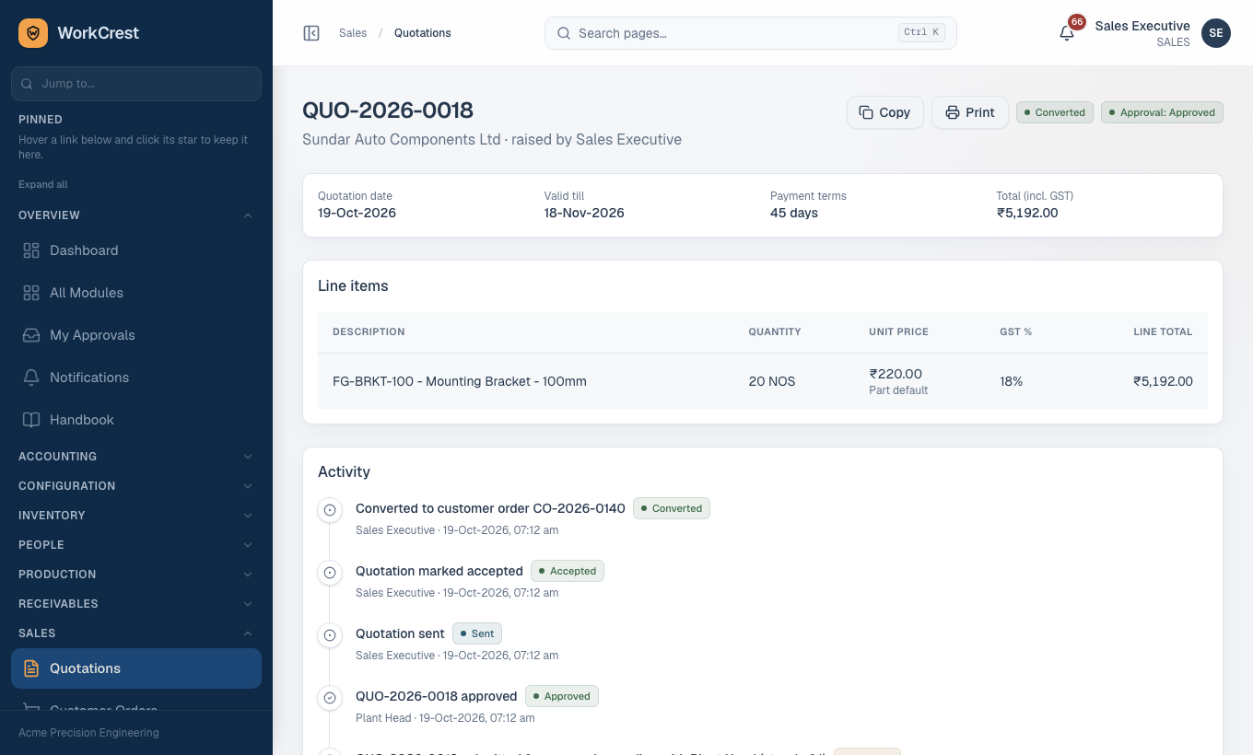Click the magnifier icon in Search pages

pyautogui.click(x=564, y=33)
